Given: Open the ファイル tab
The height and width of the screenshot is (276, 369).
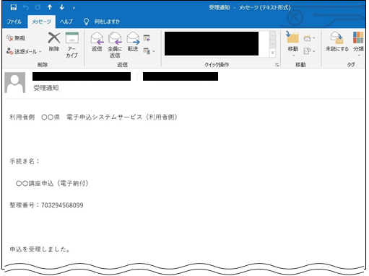Looking at the screenshot, I should pyautogui.click(x=14, y=22).
